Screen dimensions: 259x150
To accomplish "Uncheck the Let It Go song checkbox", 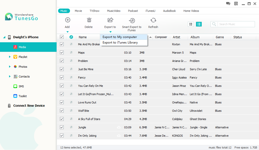I will (x=62, y=94).
